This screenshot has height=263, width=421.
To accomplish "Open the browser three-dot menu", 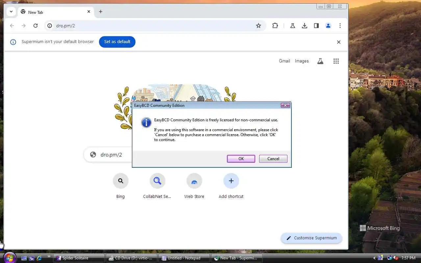I will tap(340, 26).
